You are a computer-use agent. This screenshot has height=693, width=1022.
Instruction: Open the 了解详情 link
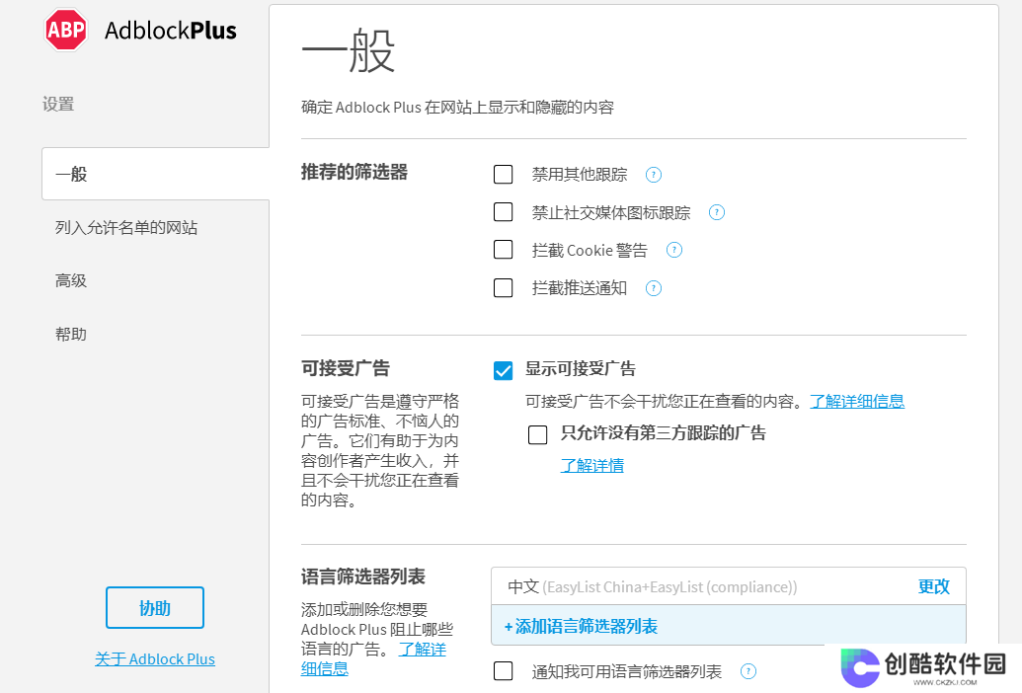coord(591,466)
